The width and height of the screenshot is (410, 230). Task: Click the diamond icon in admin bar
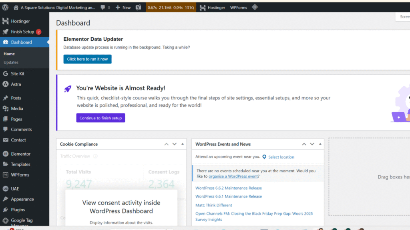(x=255, y=7)
